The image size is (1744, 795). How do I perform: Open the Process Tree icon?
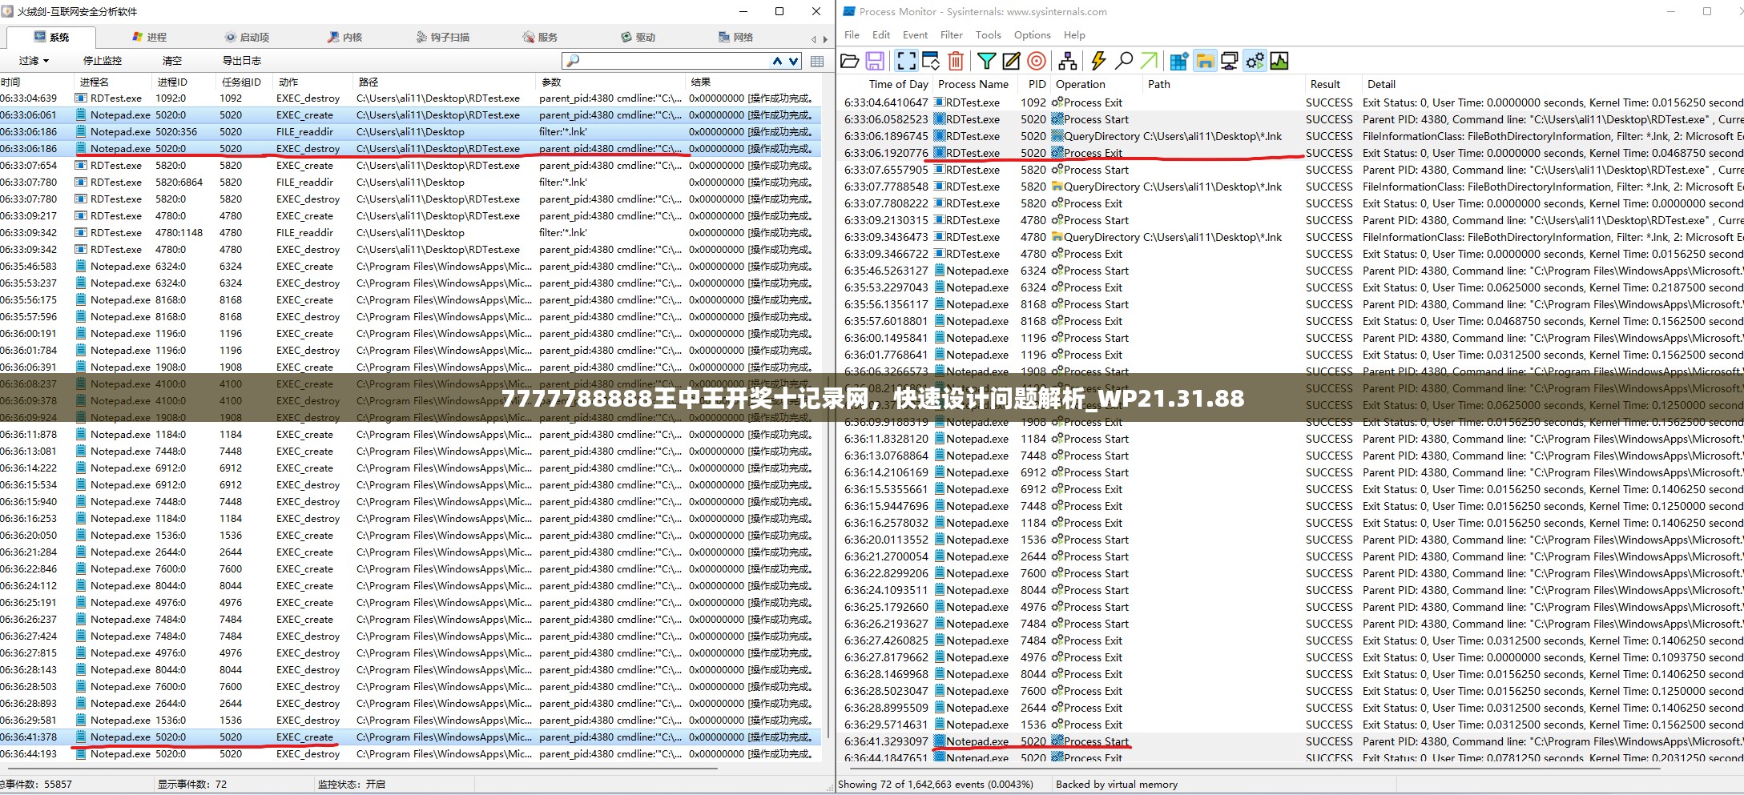pyautogui.click(x=1068, y=61)
